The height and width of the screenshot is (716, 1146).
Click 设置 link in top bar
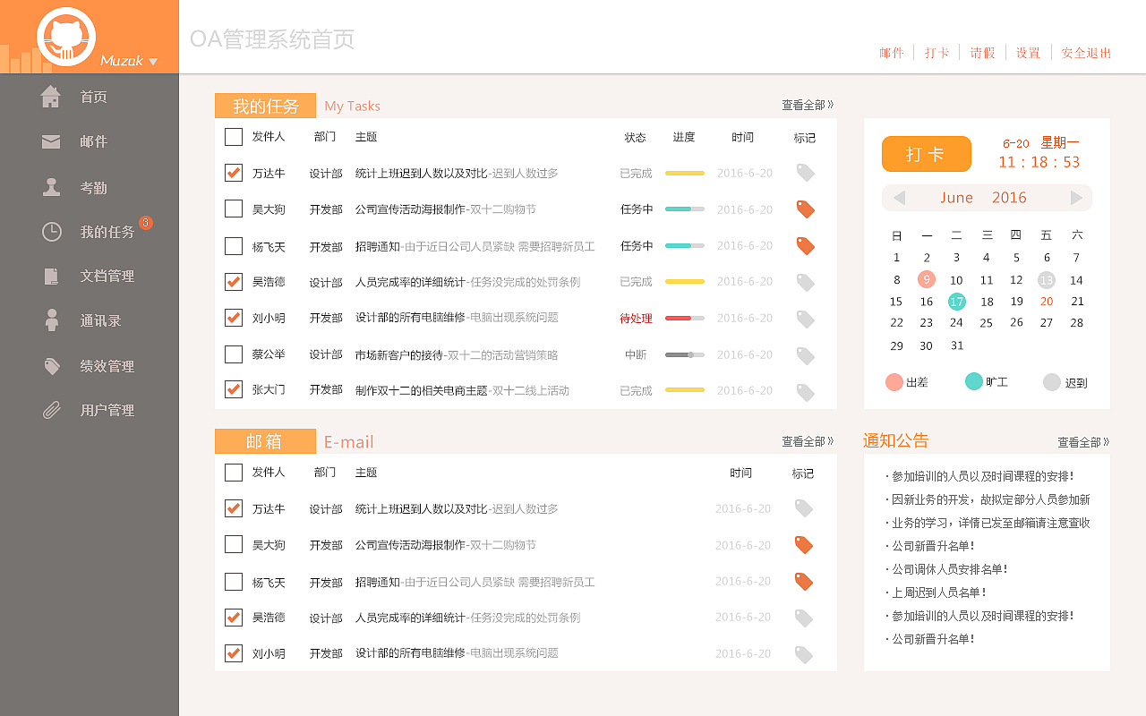(x=1028, y=53)
